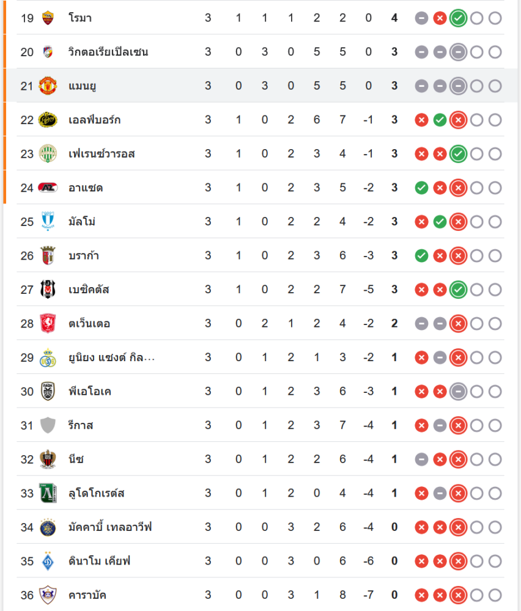Open the วิกตอเรียเปิลเซน team page

(x=108, y=52)
